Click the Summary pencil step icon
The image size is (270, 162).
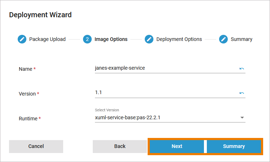click(x=223, y=39)
